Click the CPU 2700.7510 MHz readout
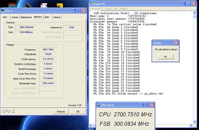The width and height of the screenshot is (199, 130). coord(125,114)
